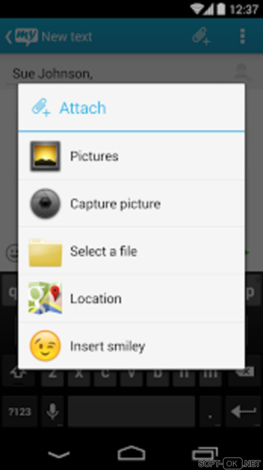Open the three-dot overflow menu
263x470 pixels.
(x=242, y=36)
